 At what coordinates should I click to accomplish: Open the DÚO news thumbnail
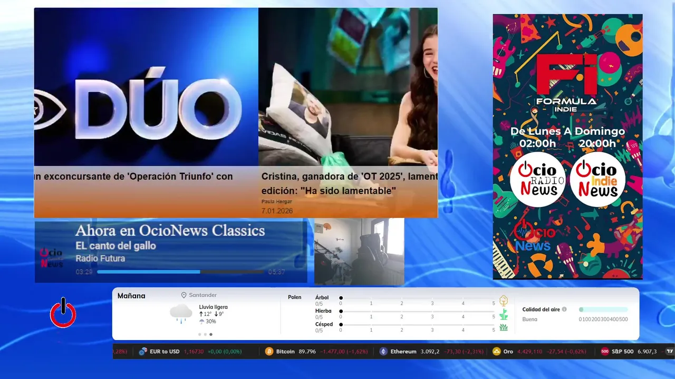coord(146,87)
